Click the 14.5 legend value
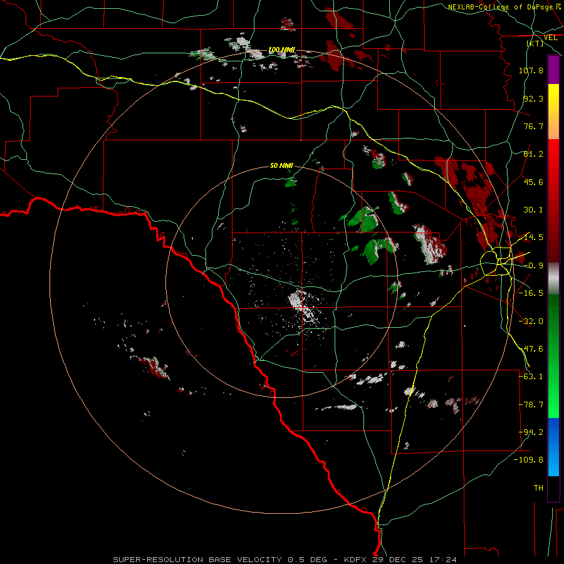 pyautogui.click(x=533, y=238)
